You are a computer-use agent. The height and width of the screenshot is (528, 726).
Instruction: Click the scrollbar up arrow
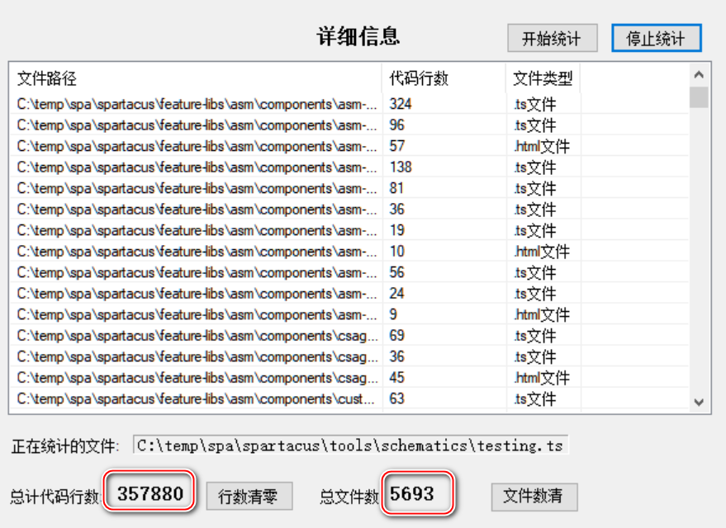(698, 73)
